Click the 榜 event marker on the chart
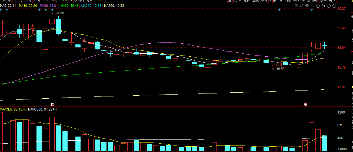Image resolution: width=353 pixels, height=152 pixels. click(52, 104)
